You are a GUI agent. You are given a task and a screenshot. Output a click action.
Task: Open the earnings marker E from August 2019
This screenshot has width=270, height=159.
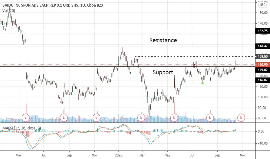[64, 118]
